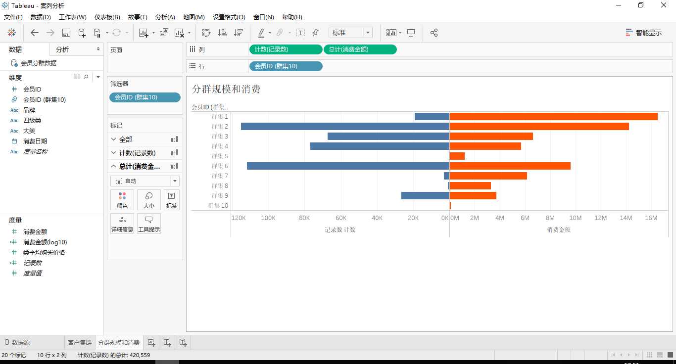Image resolution: width=676 pixels, height=364 pixels.
Task: Open the 数据(D) menu
Action: point(41,17)
